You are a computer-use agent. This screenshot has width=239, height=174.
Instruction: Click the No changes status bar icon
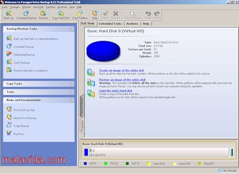(x=220, y=171)
